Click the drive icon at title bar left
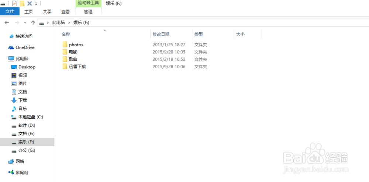369x182 pixels. (x=3, y=4)
